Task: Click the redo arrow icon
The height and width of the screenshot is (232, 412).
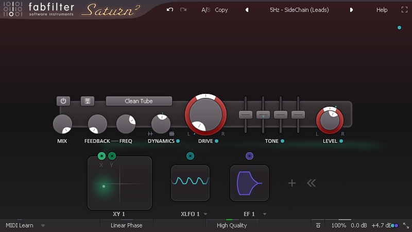Action: click(183, 10)
